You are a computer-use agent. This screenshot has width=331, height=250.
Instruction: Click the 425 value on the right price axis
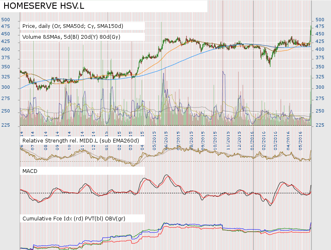[320, 41]
